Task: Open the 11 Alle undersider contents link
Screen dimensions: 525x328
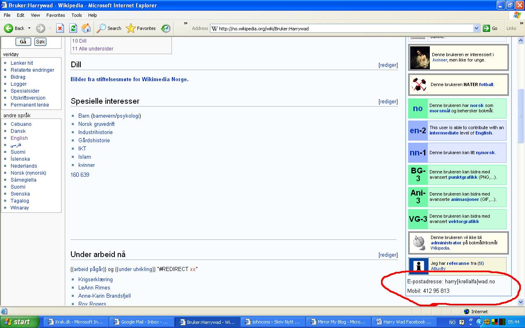Action: click(93, 49)
